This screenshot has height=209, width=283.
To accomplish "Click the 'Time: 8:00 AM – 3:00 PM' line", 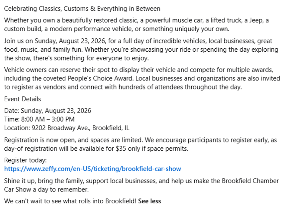I will [39, 119].
